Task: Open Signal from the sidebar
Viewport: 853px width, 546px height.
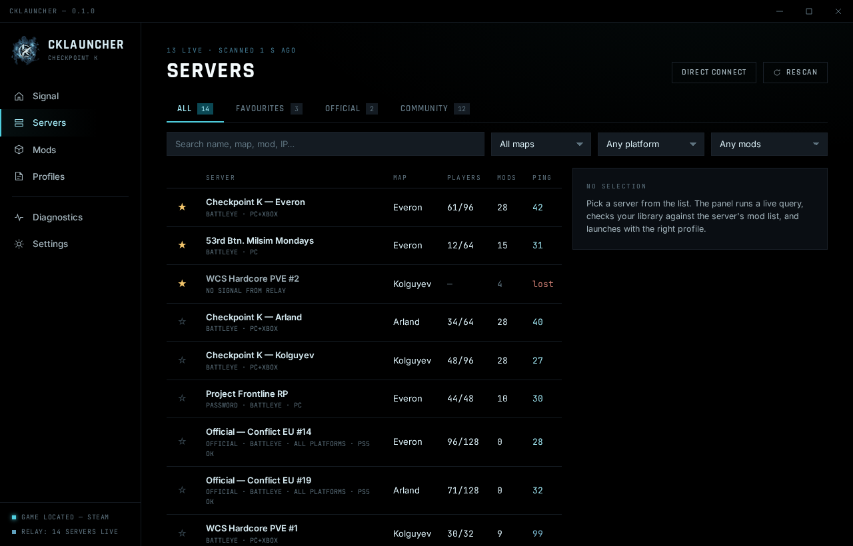Action: click(x=70, y=96)
